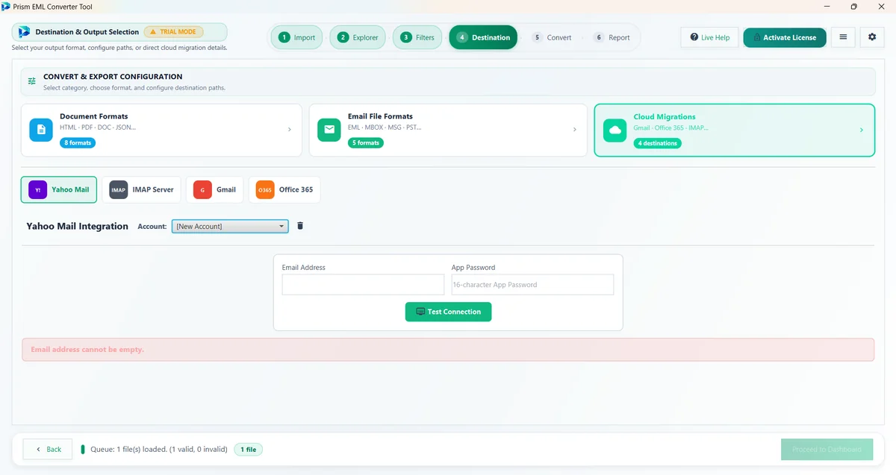Go Back to previous step
896x475 pixels.
[48, 450]
